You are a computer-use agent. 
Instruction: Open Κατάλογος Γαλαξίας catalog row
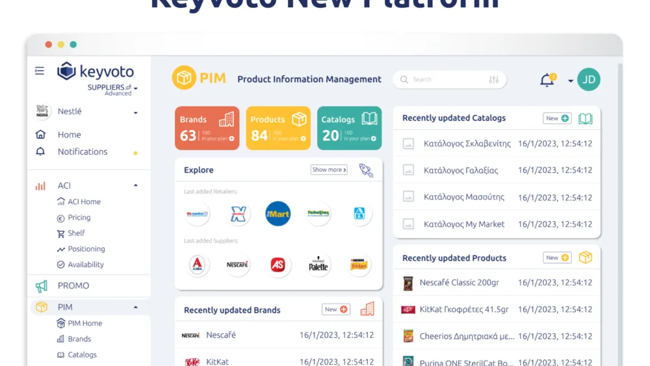497,170
